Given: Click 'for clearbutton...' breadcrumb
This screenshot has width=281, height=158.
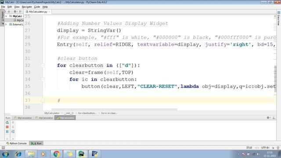Looking at the screenshot, I should [87, 113].
